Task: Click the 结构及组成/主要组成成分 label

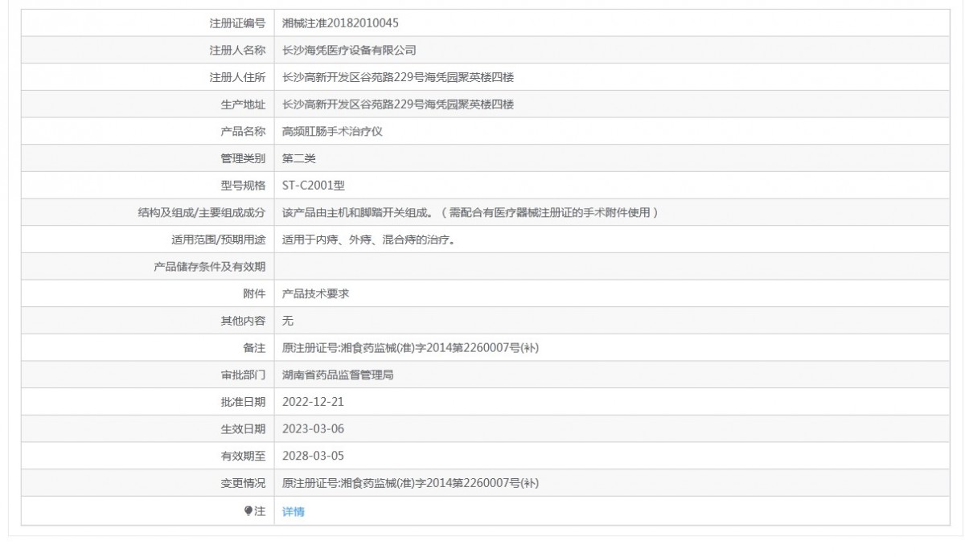Action: (x=202, y=213)
